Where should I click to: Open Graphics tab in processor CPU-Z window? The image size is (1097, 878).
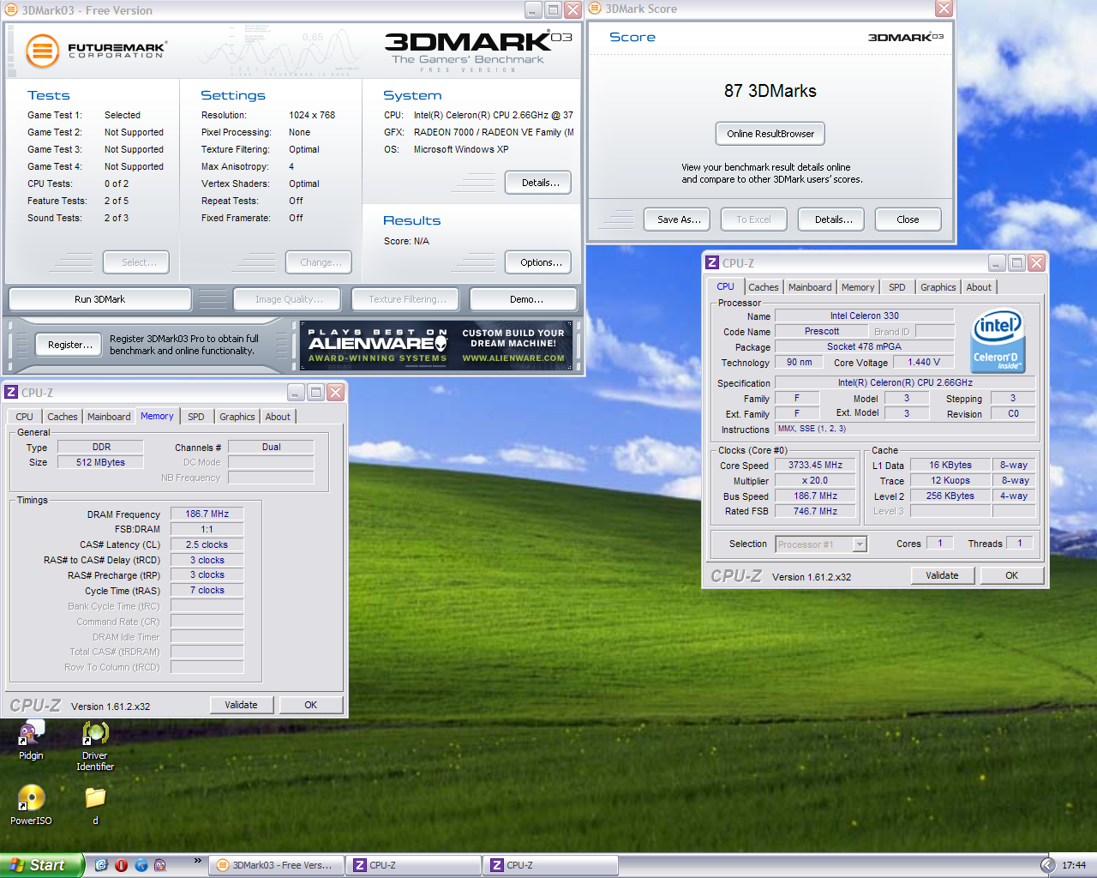point(938,287)
